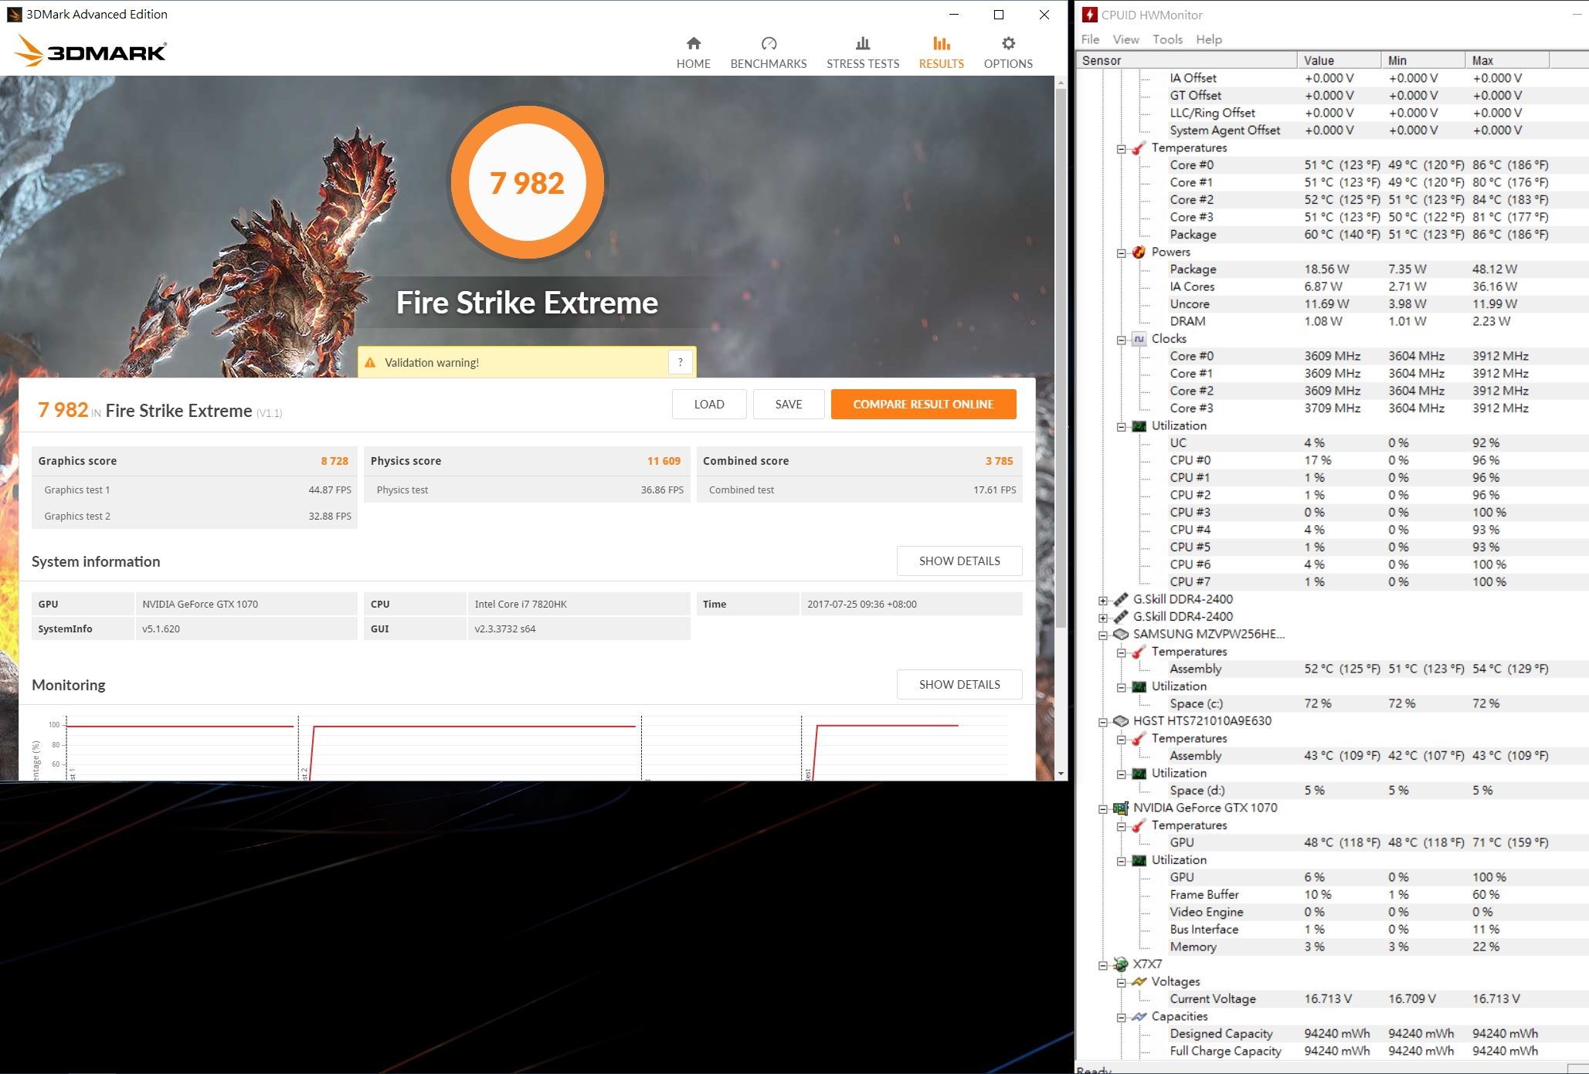This screenshot has width=1589, height=1074.
Task: Select the Graphics score value 8 728
Action: tap(334, 461)
